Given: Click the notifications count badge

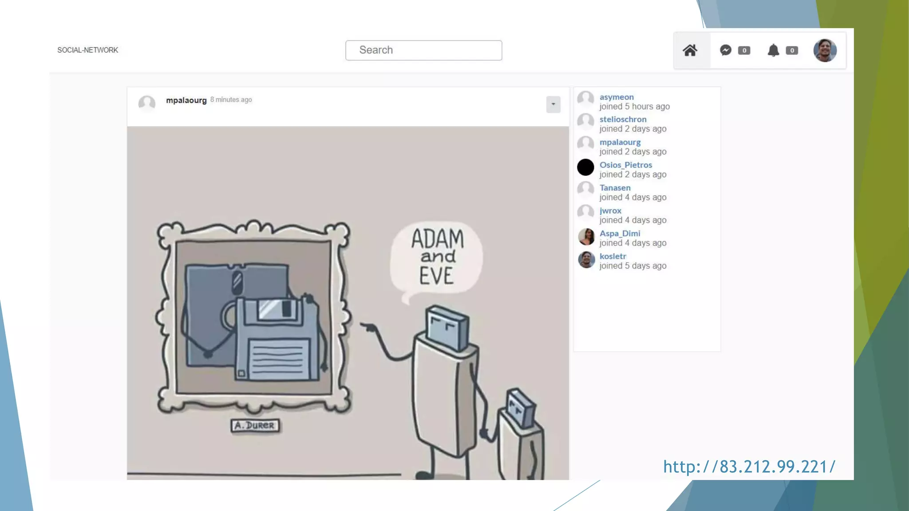Looking at the screenshot, I should coord(792,50).
